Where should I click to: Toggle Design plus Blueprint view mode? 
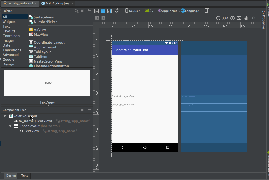coord(110,11)
